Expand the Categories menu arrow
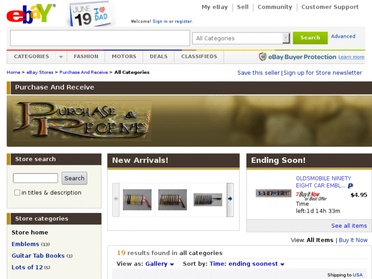This screenshot has width=372, height=279. pos(61,57)
